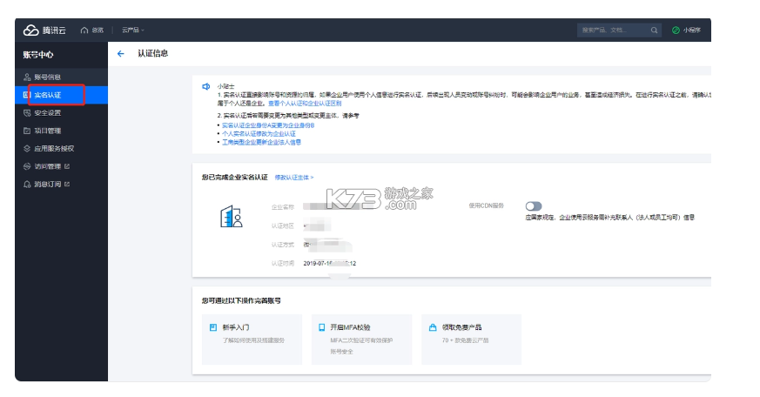Viewport: 760px width, 397px height.
Task: Open the 云产品 dropdown
Action: [x=133, y=30]
